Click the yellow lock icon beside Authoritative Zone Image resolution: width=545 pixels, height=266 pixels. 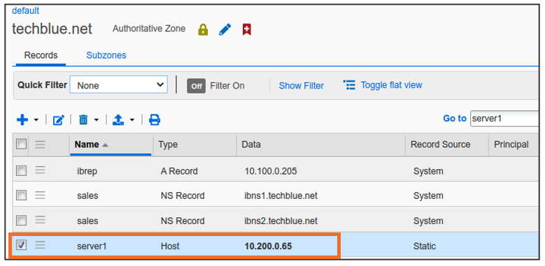pos(203,29)
